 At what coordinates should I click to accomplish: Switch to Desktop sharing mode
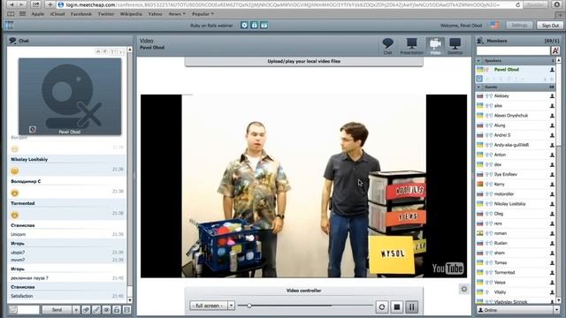pos(455,46)
